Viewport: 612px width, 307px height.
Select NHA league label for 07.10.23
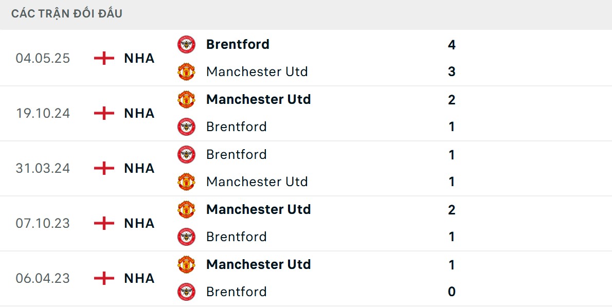(x=139, y=223)
